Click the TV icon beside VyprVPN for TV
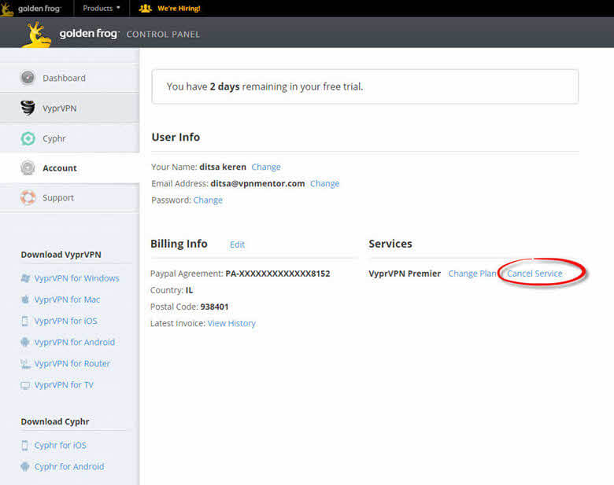 tap(25, 385)
